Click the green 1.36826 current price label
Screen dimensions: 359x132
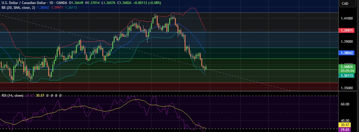[347, 67]
